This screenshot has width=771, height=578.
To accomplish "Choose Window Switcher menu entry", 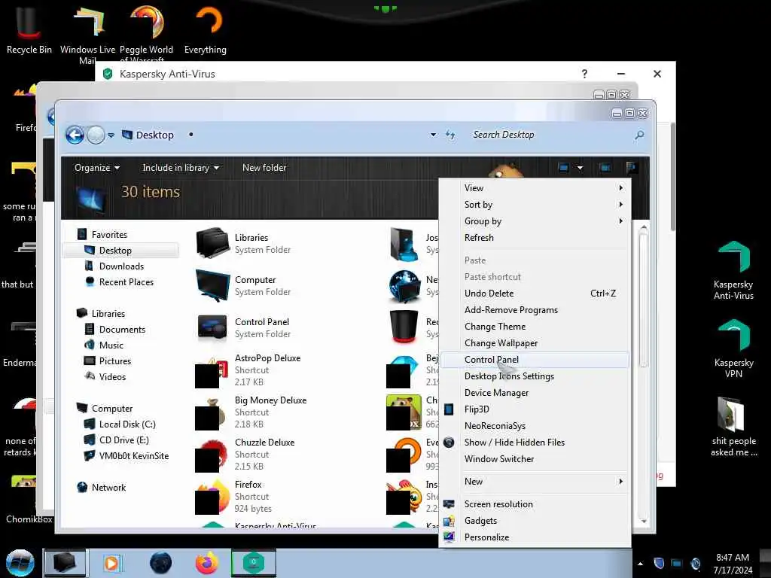I will tap(535, 458).
